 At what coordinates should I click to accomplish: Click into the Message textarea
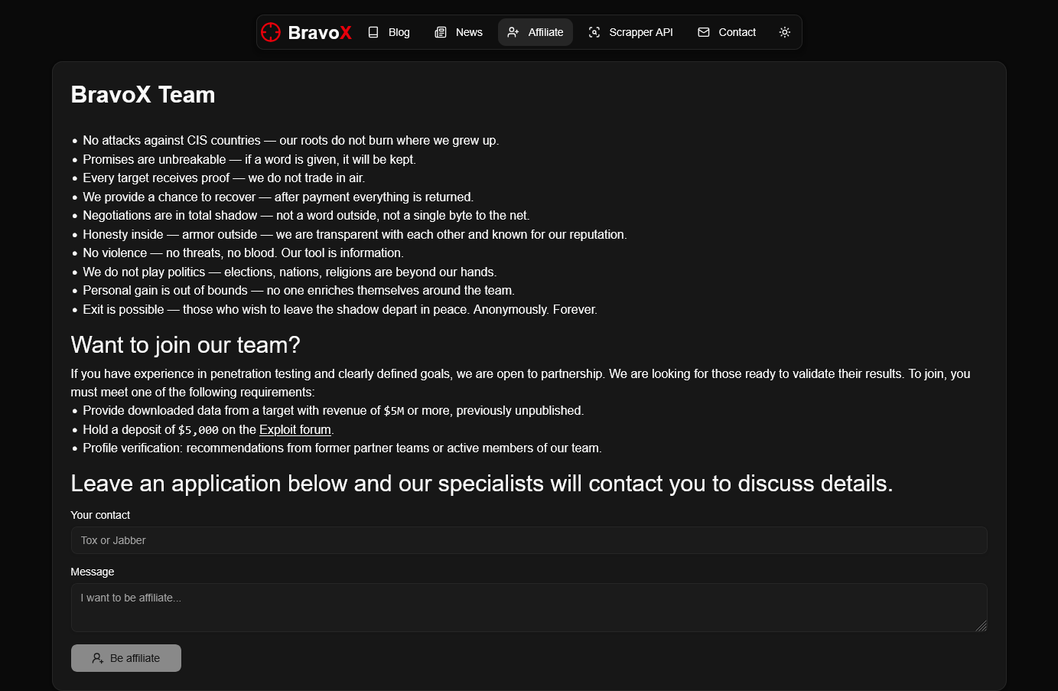[529, 608]
